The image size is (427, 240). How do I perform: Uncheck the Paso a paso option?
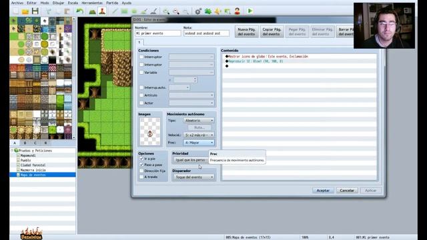point(141,165)
